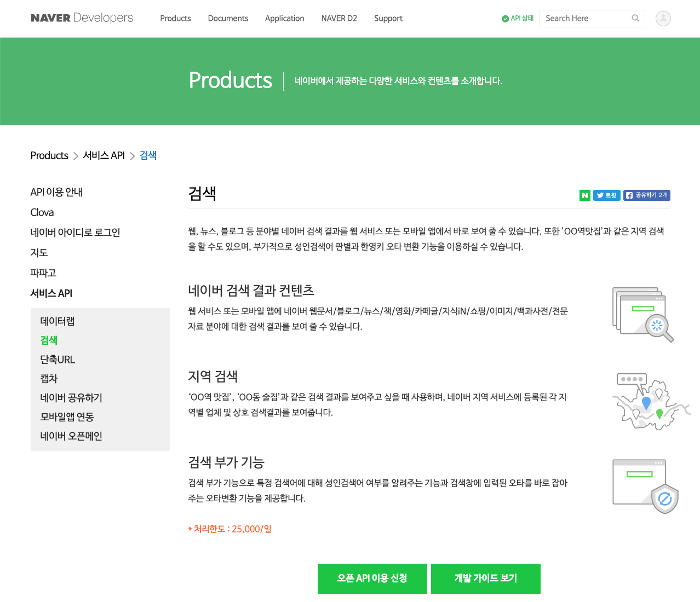The image size is (700, 602).
Task: Select 네이버 오픈메인 in the submenu
Action: 71,436
